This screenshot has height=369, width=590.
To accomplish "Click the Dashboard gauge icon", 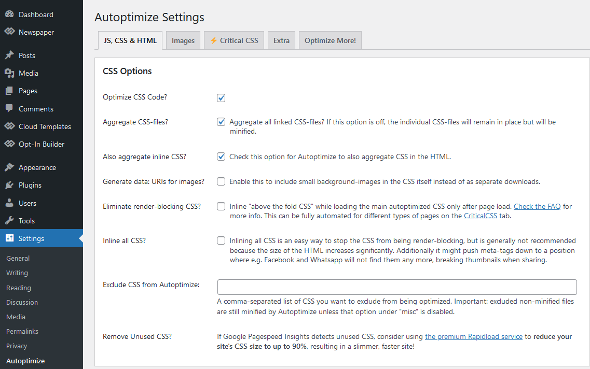I will (9, 15).
